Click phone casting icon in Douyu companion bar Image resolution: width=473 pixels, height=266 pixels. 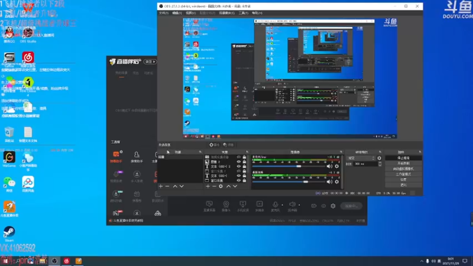(x=242, y=206)
